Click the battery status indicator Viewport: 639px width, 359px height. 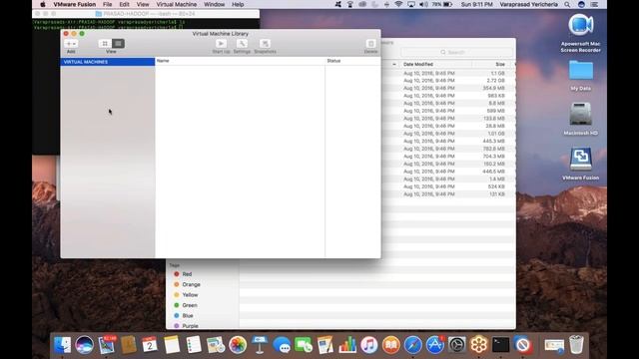[x=442, y=4]
